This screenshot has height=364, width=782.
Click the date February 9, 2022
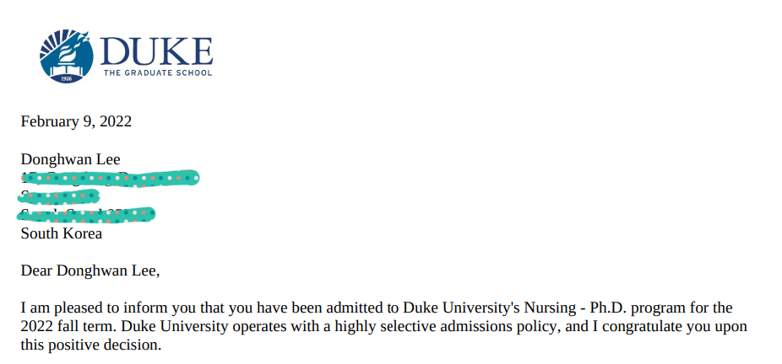[x=76, y=121]
